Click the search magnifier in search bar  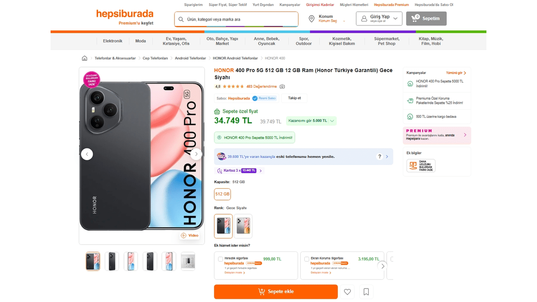180,19
